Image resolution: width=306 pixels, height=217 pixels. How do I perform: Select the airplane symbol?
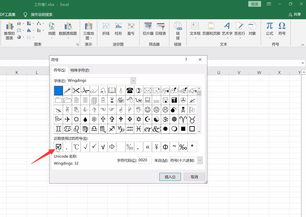(x=67, y=119)
